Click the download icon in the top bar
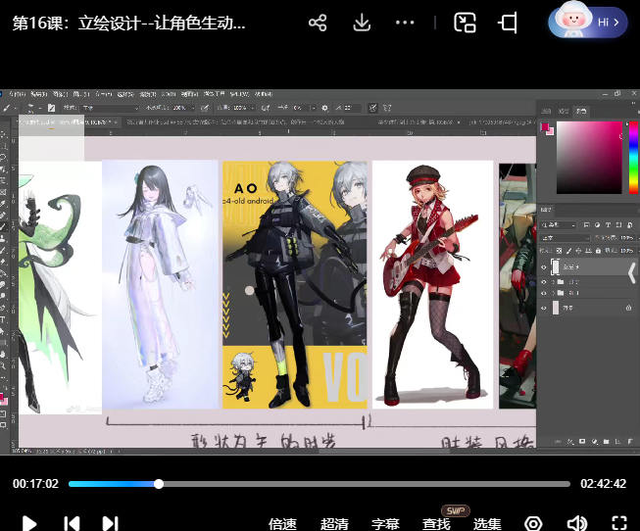 pyautogui.click(x=362, y=23)
